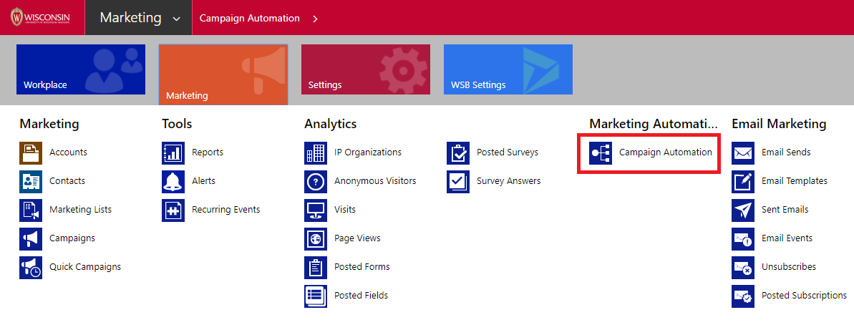Select the Marketing Lists icon
This screenshot has height=325, width=854.
click(31, 210)
